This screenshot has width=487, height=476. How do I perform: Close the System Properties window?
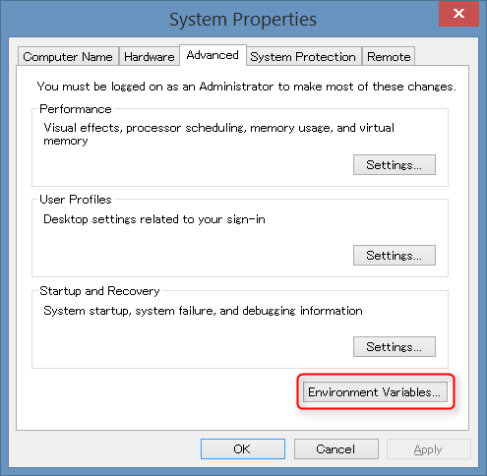tap(458, 14)
